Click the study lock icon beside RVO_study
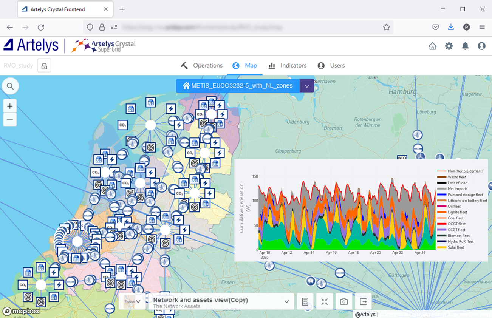Screen dimensions: 492x318 [44, 66]
